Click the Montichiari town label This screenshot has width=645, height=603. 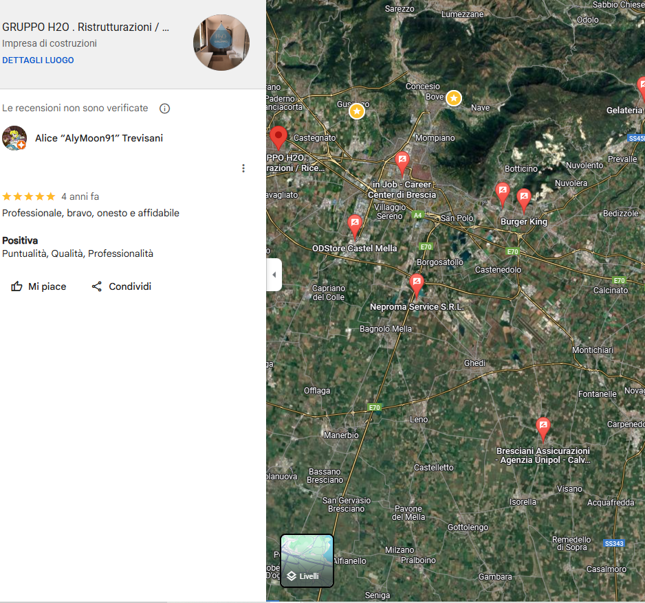tap(593, 350)
